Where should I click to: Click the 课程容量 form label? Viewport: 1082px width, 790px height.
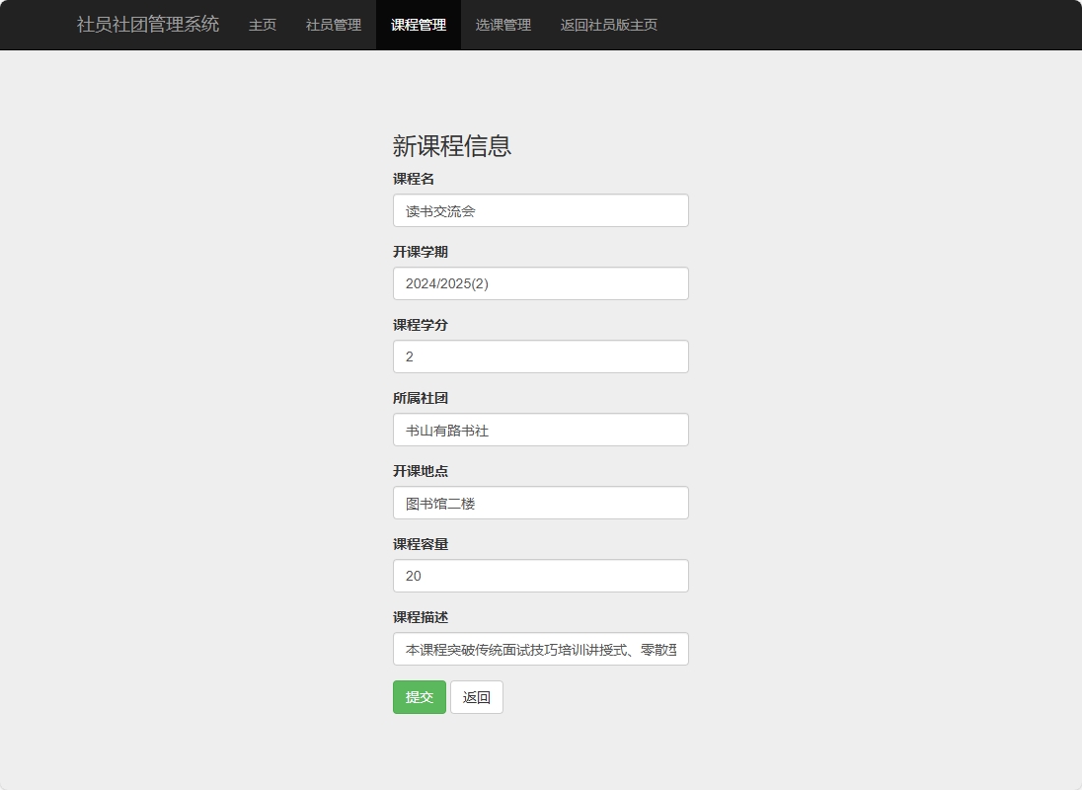tap(422, 544)
